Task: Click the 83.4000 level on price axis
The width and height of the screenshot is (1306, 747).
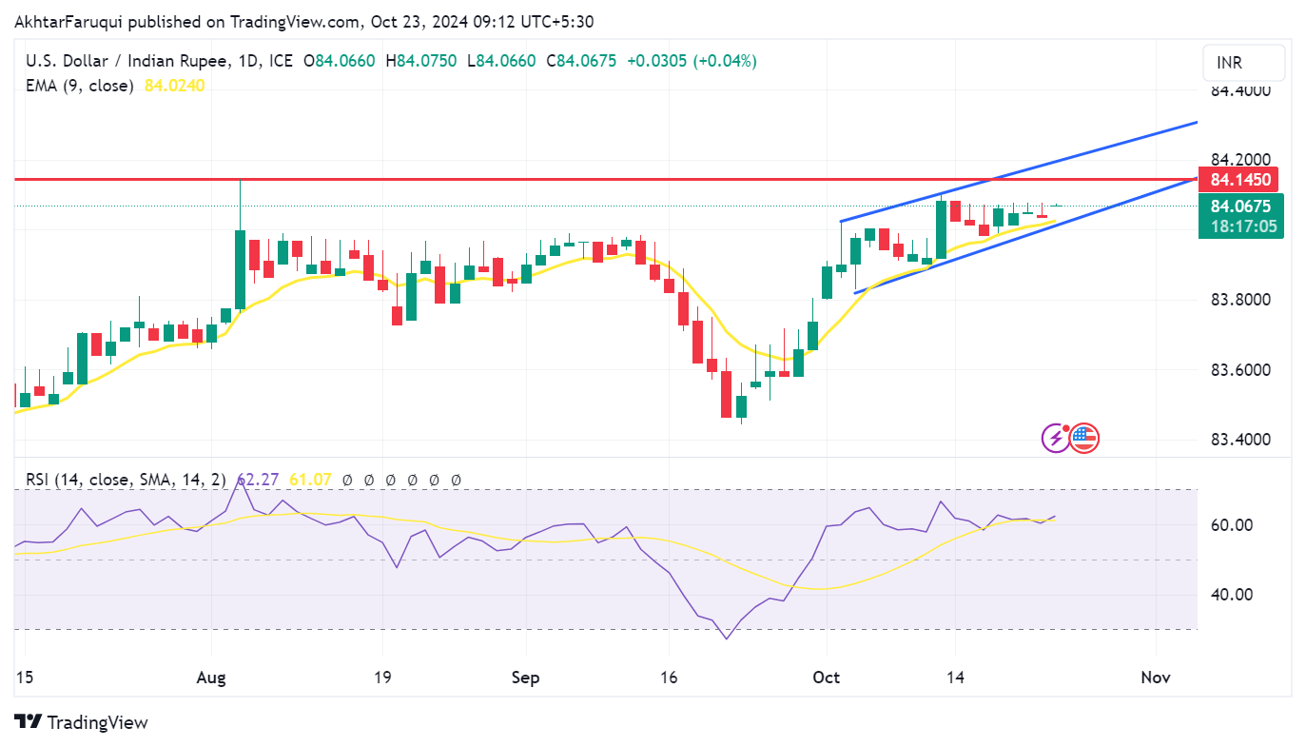Action: (1240, 440)
